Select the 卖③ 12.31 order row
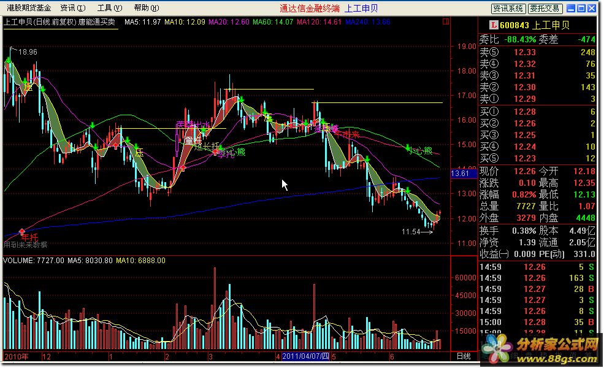 coord(537,75)
